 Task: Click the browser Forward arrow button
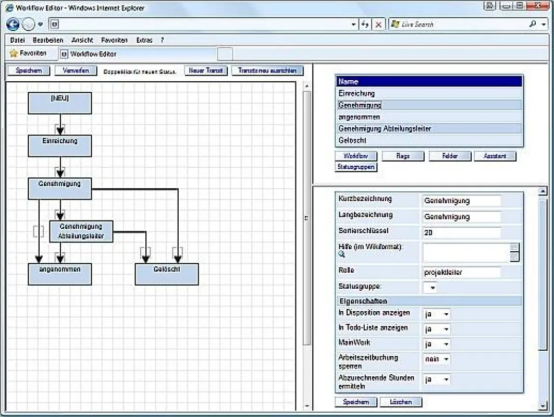(29, 24)
